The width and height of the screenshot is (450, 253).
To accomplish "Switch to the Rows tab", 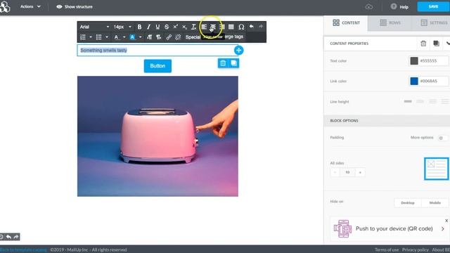I will (x=390, y=22).
